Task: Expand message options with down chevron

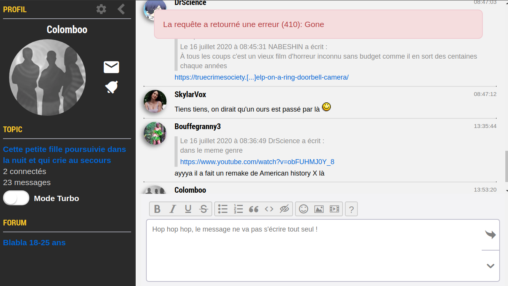Action: (490, 266)
